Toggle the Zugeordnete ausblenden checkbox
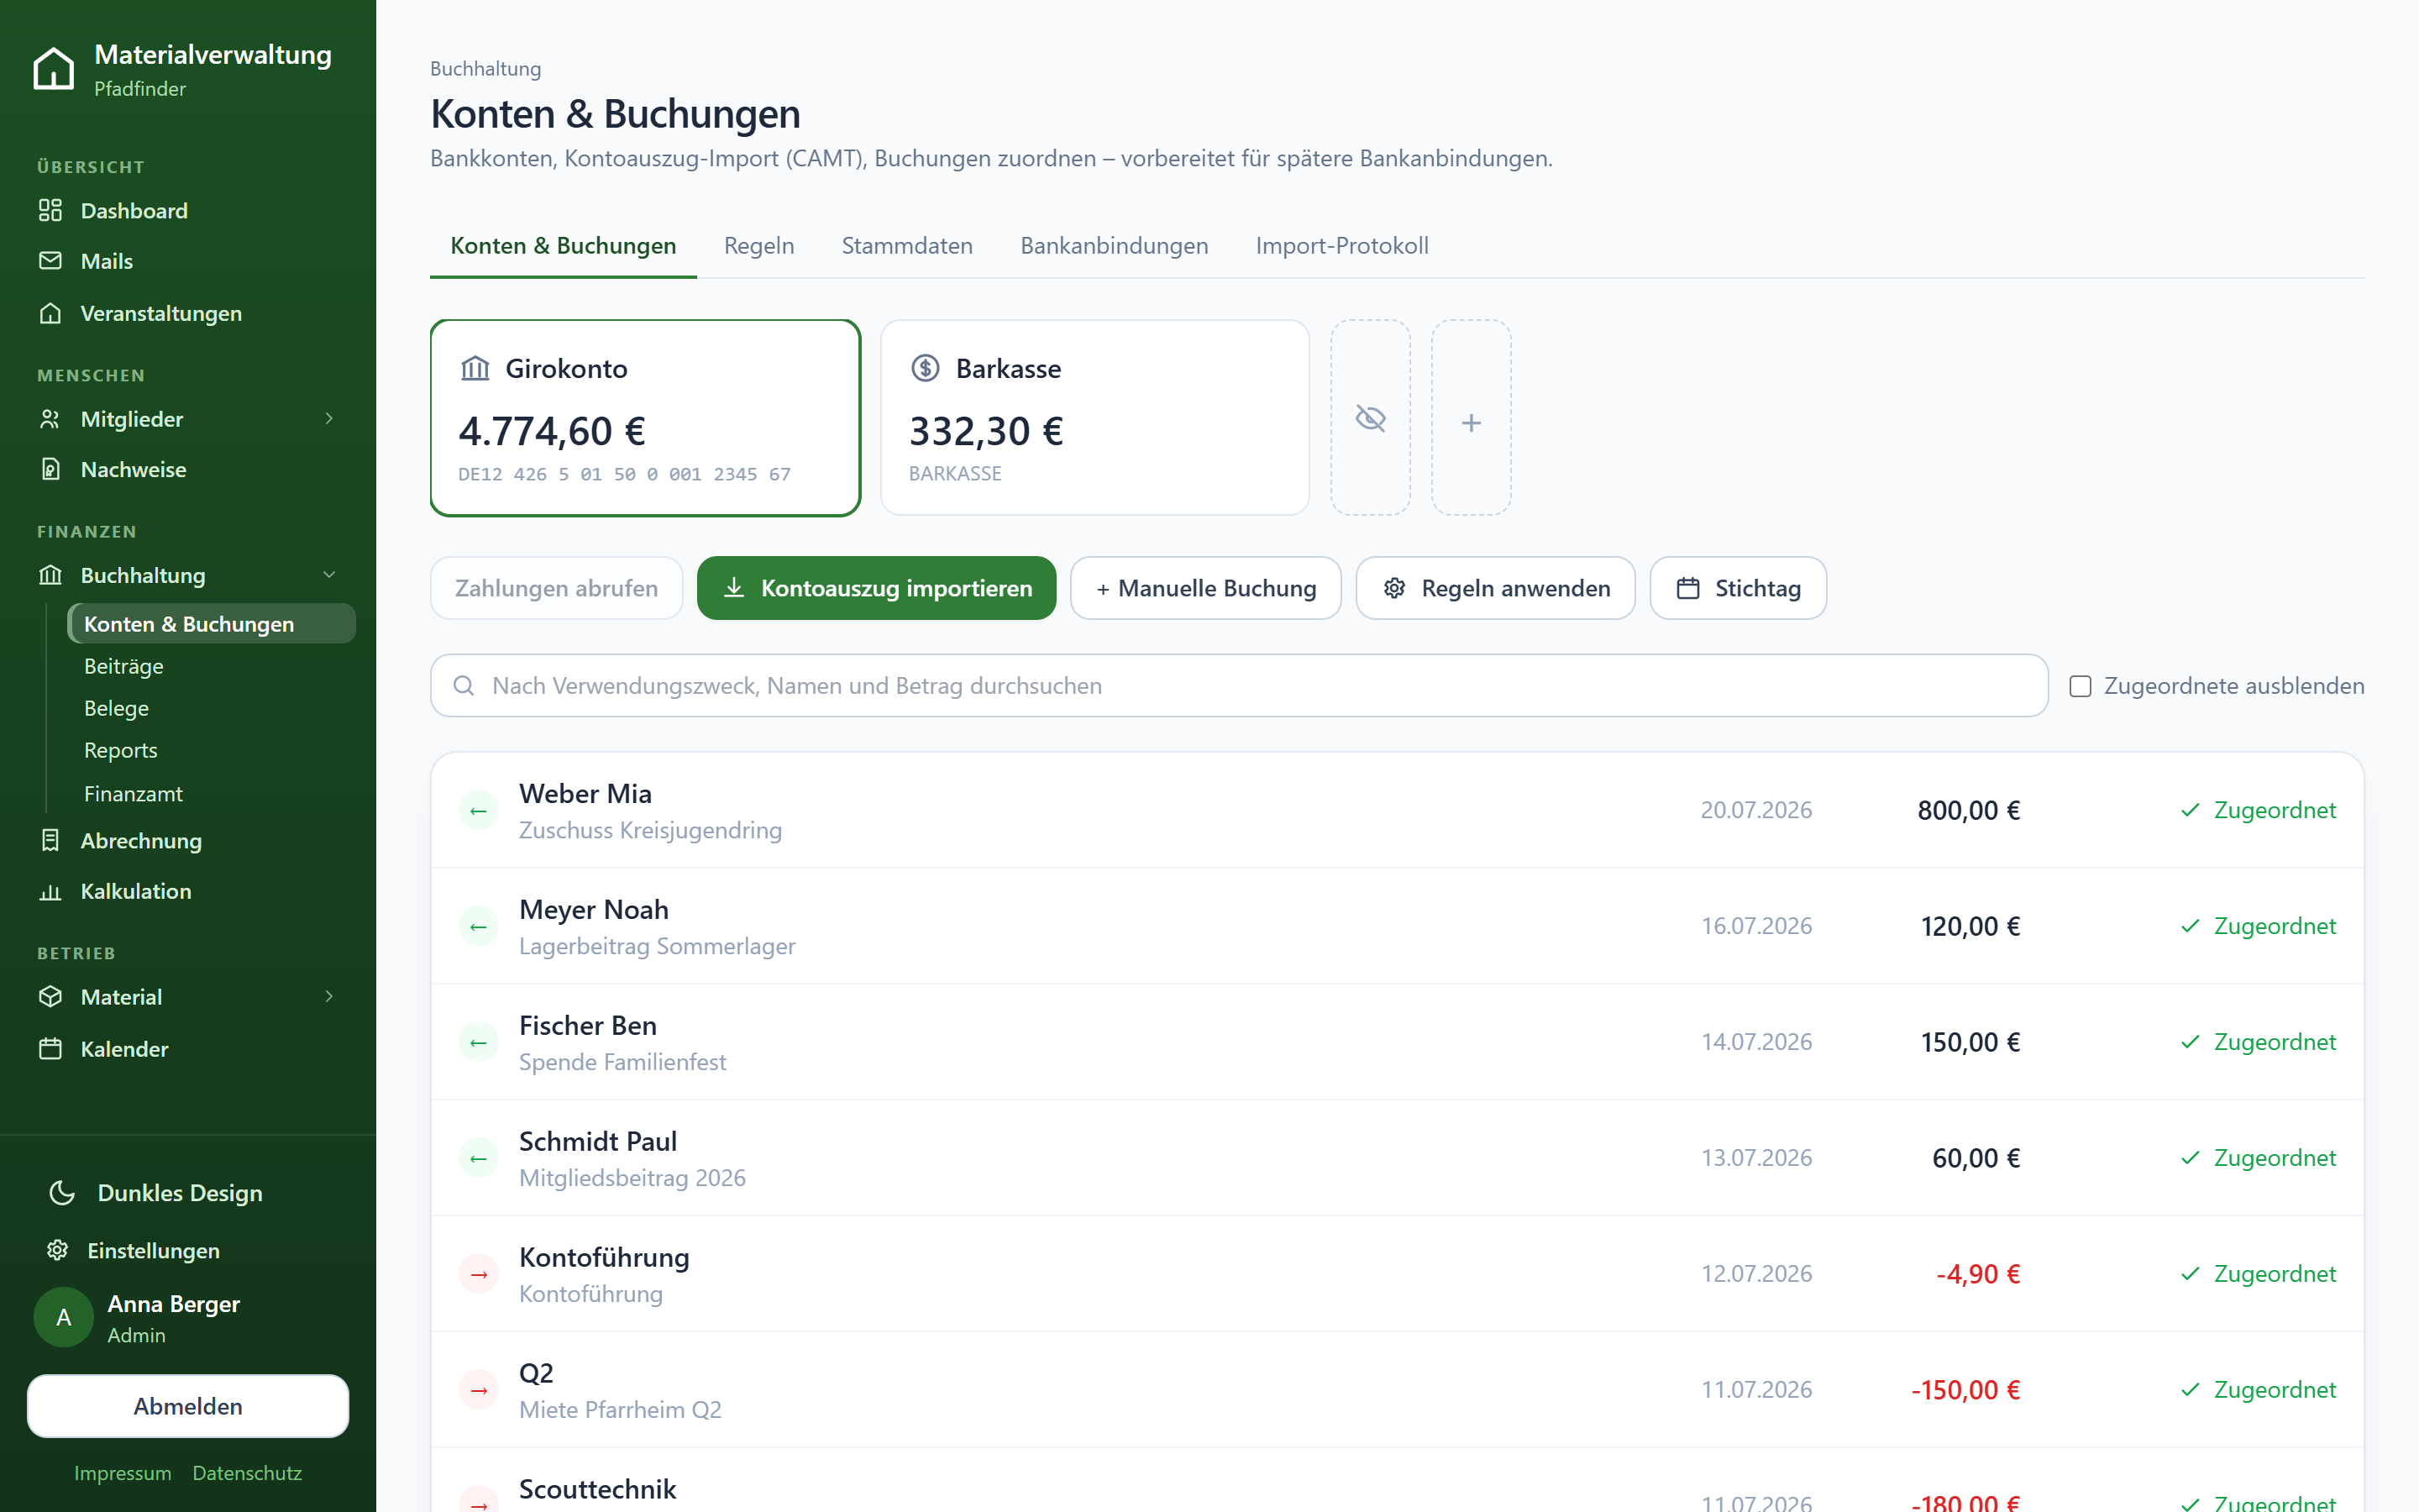2419x1512 pixels. pos(2081,686)
